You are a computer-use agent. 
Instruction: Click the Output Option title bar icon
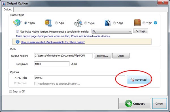[4, 3]
